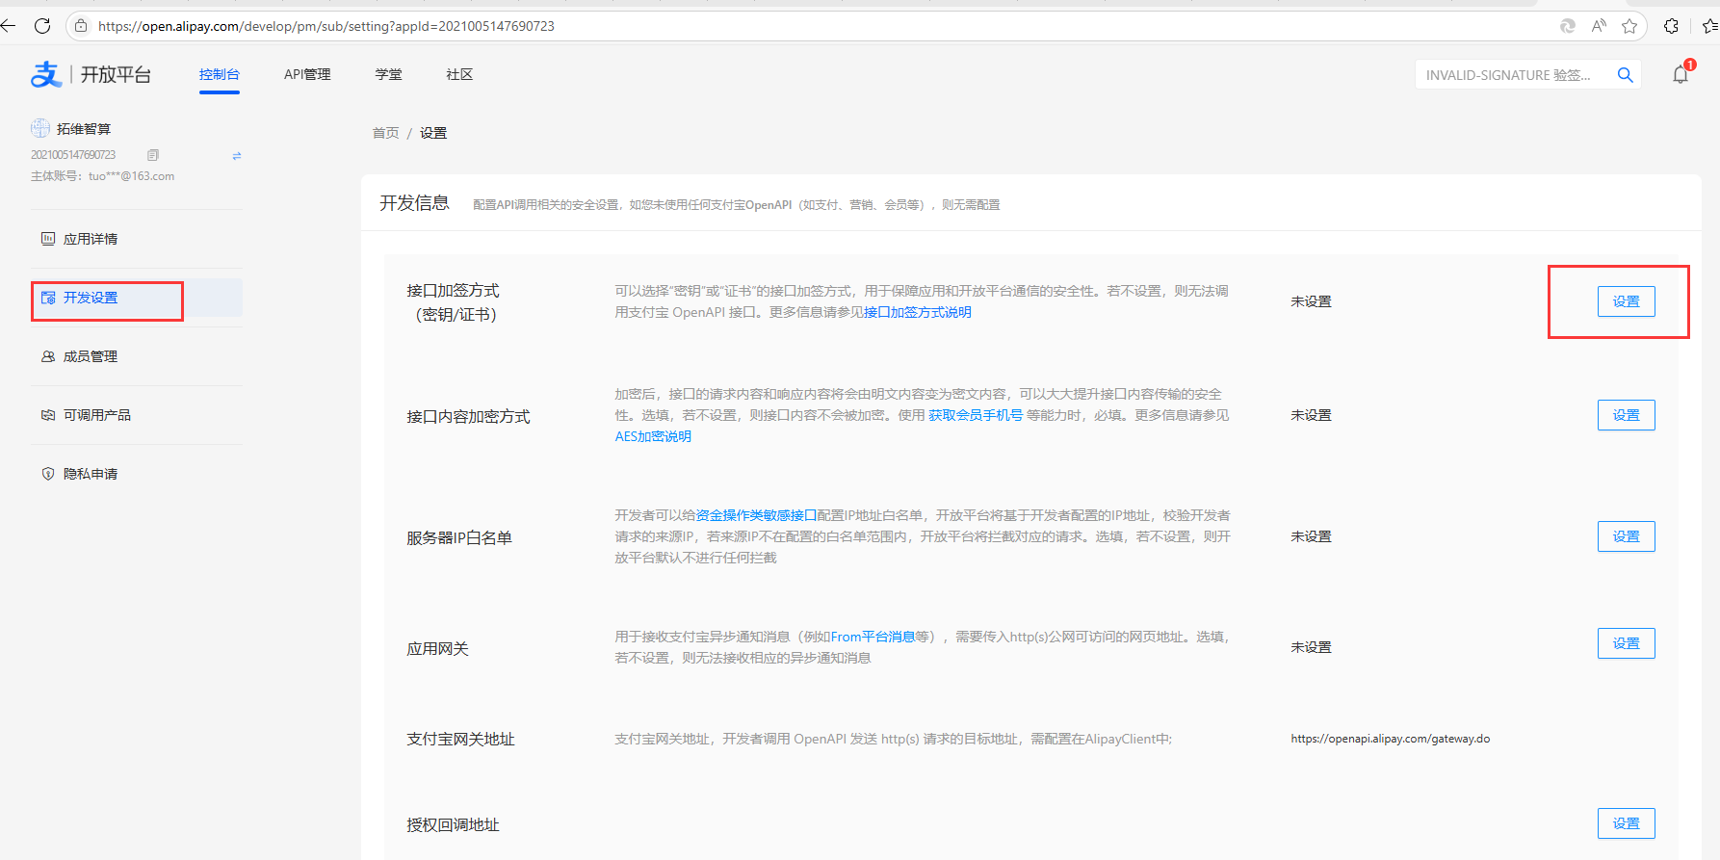Go to 学堂 in top navigation

click(389, 74)
